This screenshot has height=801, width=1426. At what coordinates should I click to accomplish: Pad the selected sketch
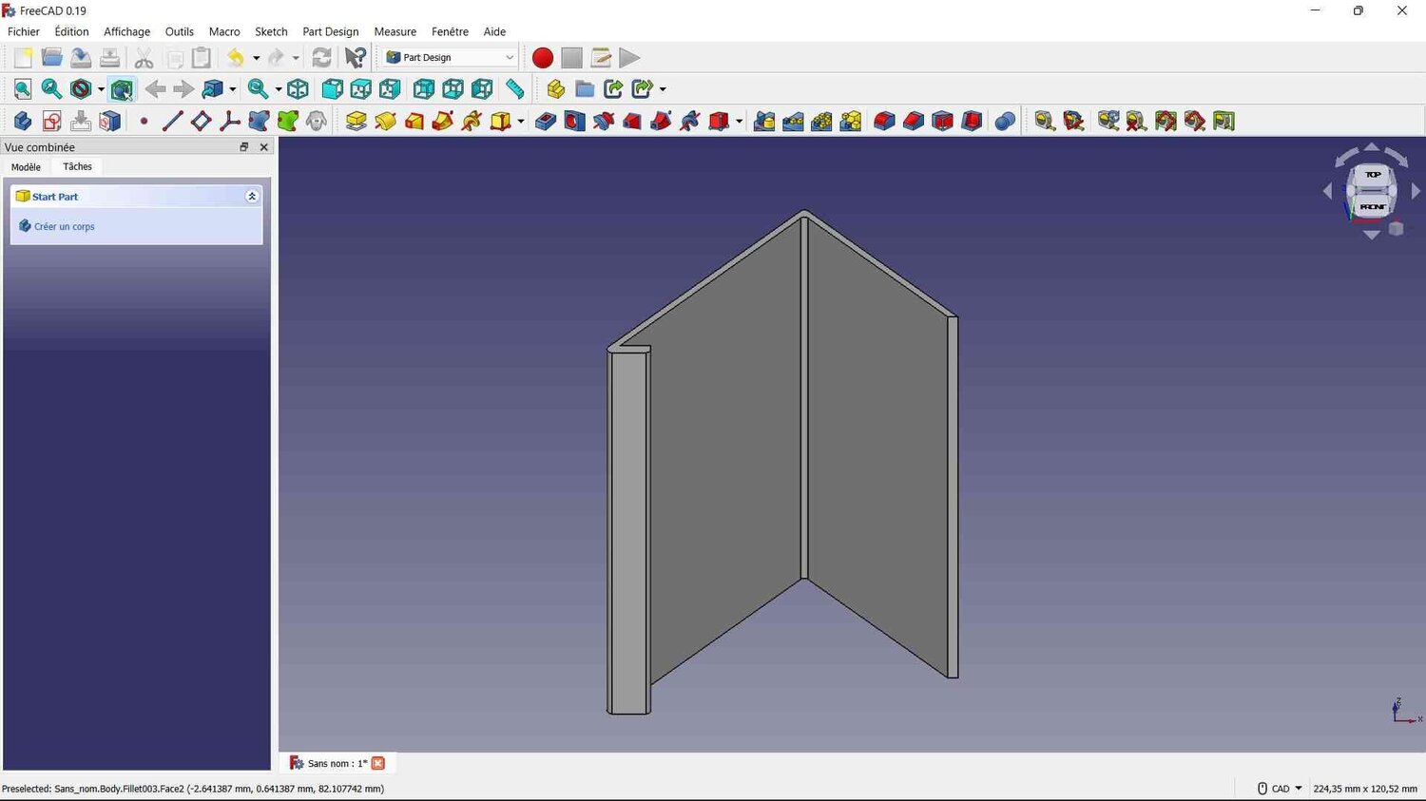click(x=356, y=121)
